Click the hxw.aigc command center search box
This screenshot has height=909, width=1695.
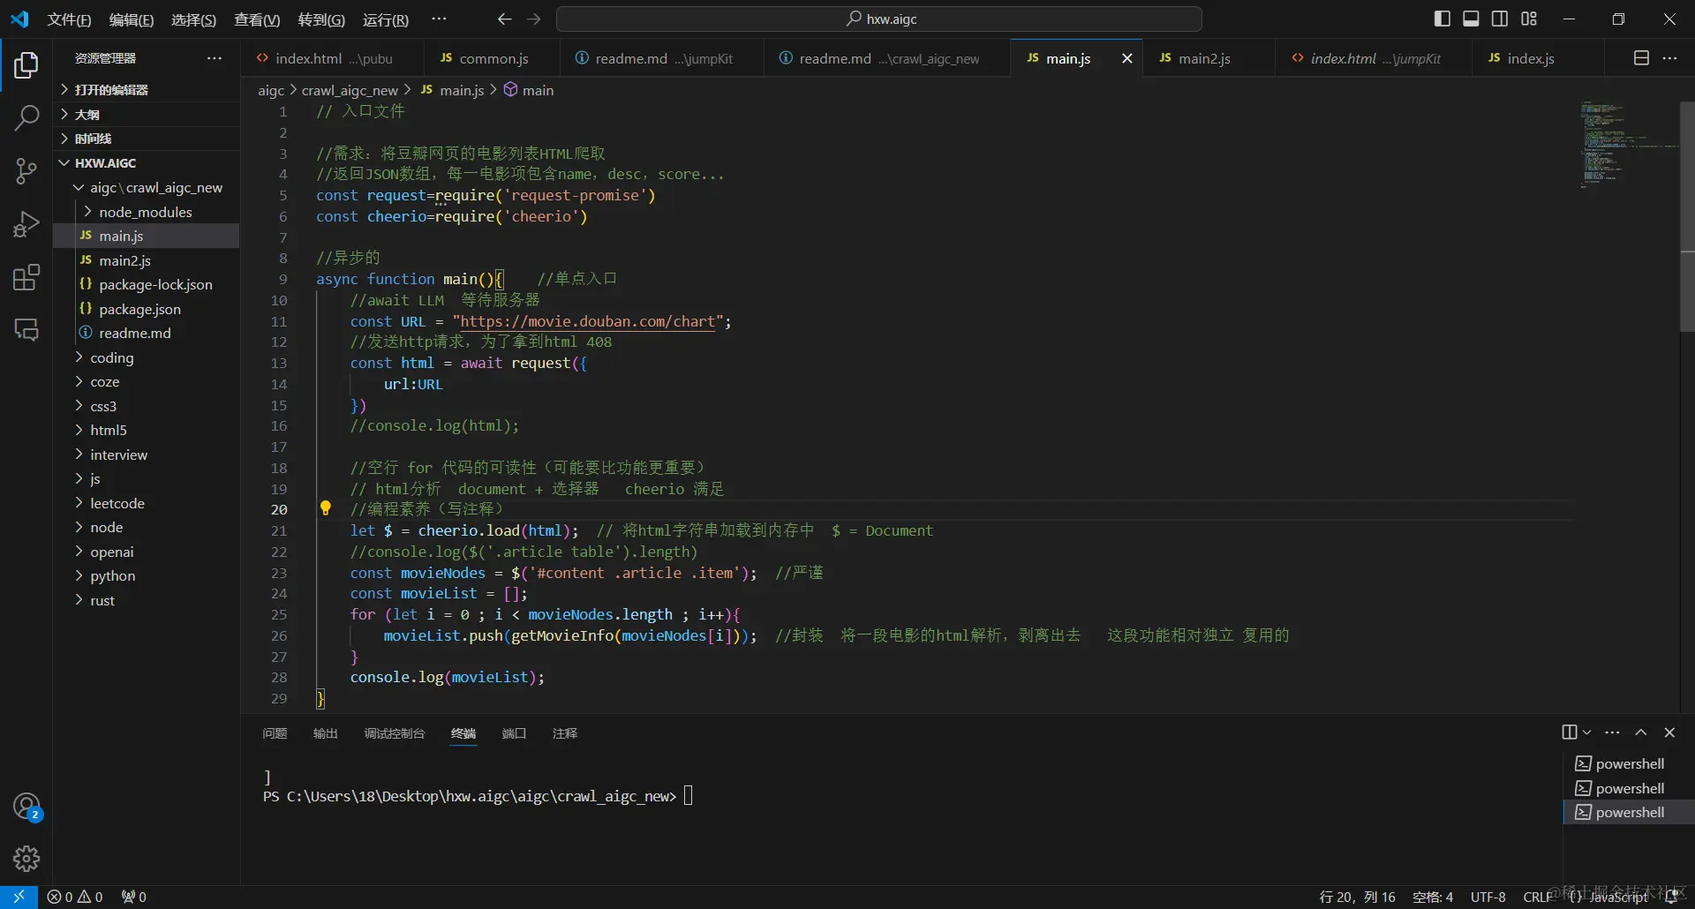[879, 19]
